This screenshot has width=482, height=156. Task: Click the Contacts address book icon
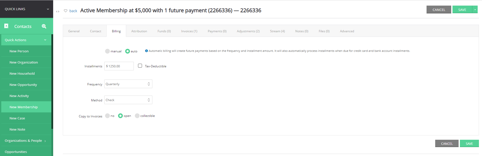click(7, 26)
